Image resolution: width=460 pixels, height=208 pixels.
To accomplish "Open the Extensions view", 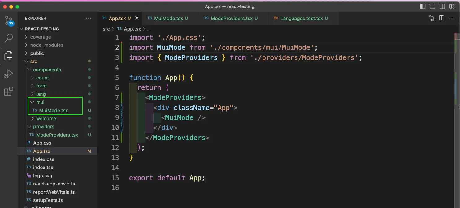I will click(x=9, y=91).
